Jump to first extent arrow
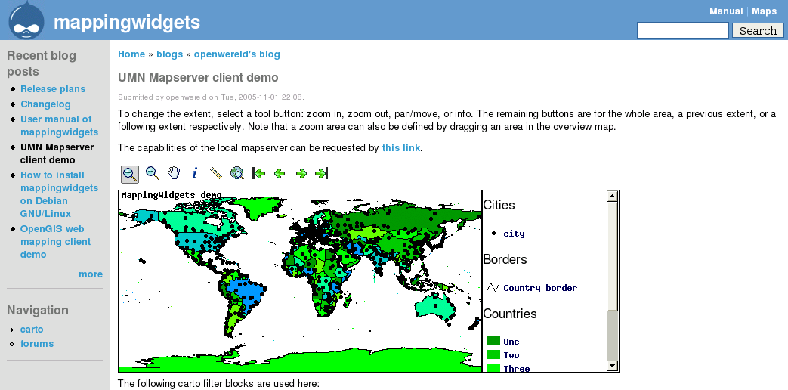The width and height of the screenshot is (788, 390). pyautogui.click(x=258, y=173)
